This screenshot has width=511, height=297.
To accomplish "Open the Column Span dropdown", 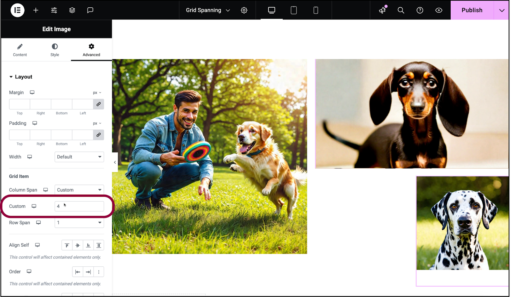I will coord(79,190).
